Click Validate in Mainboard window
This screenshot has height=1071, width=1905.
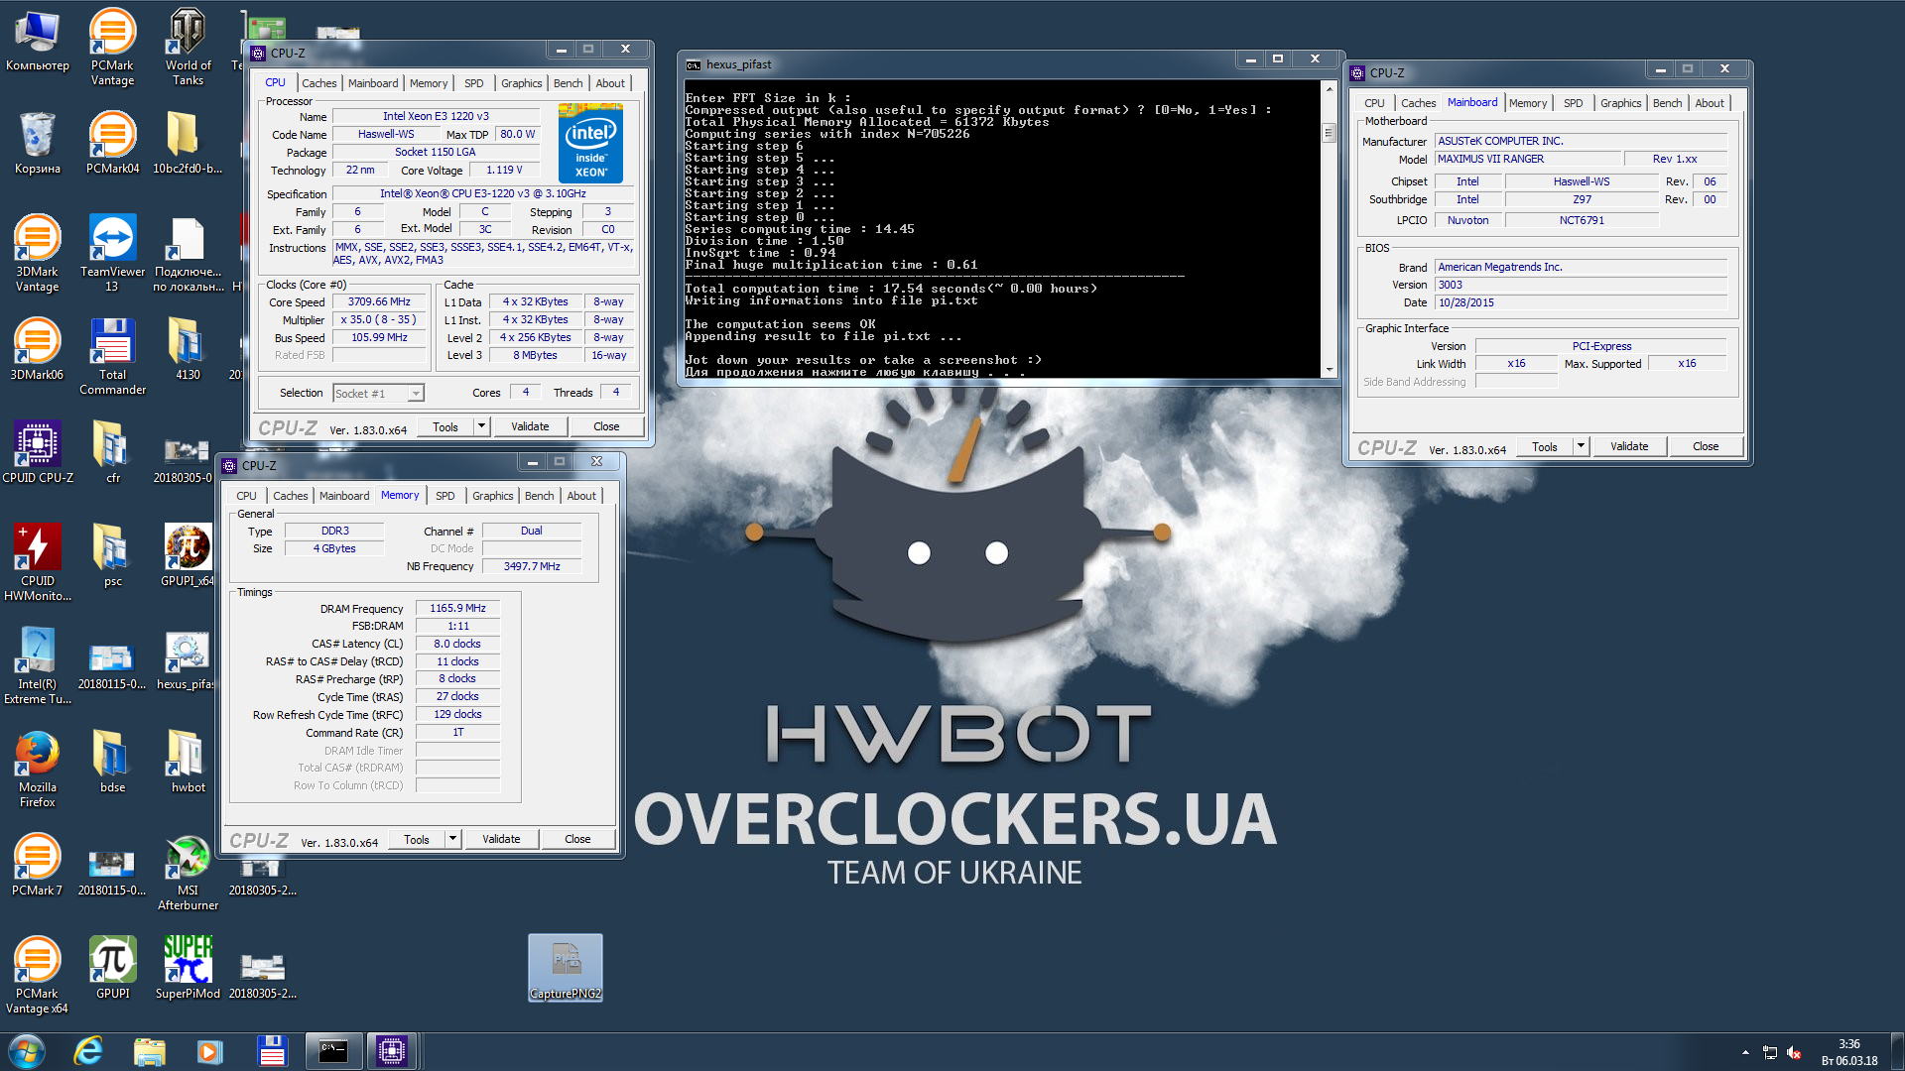click(x=1629, y=447)
